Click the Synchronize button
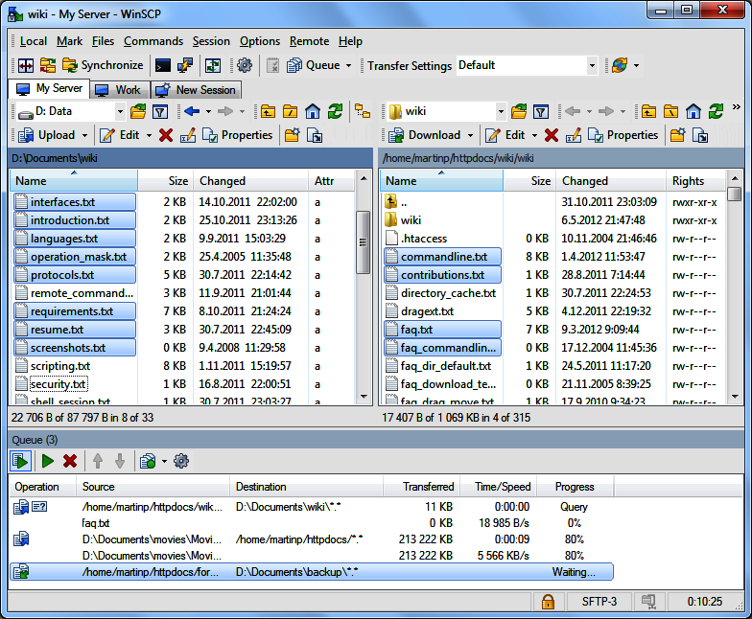The height and width of the screenshot is (619, 752). (103, 65)
